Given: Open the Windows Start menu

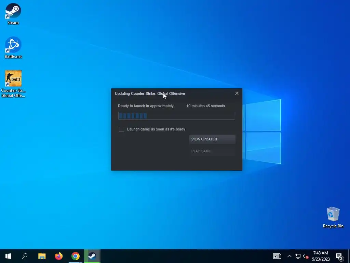Looking at the screenshot, I should point(8,256).
